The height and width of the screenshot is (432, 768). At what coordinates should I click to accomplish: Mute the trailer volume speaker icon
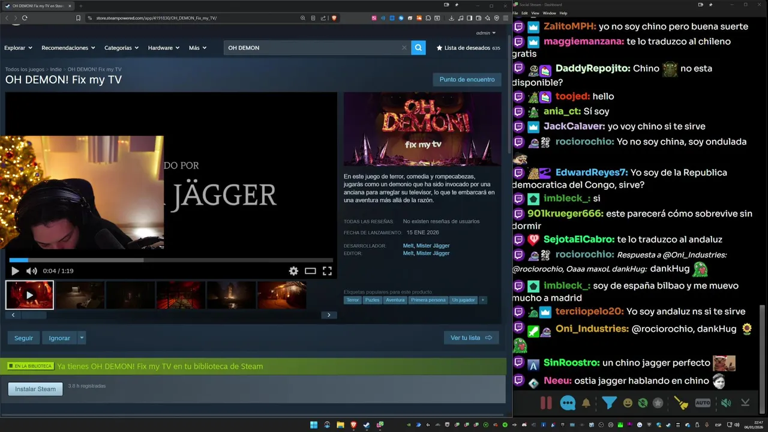(x=31, y=271)
